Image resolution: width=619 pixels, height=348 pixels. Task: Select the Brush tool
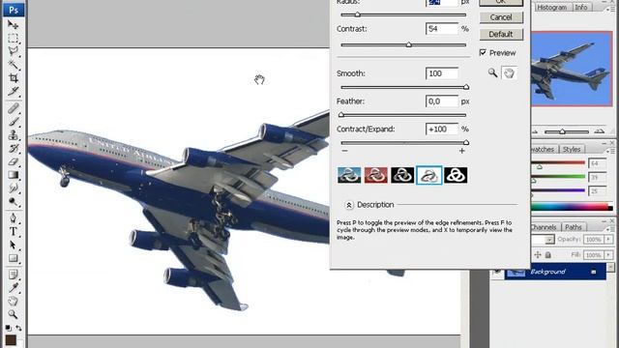(x=13, y=122)
